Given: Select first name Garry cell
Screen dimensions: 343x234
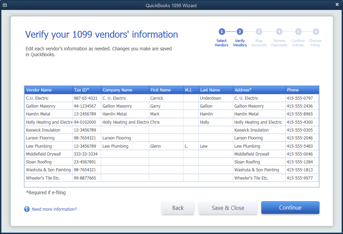Looking at the screenshot, I should (166, 106).
